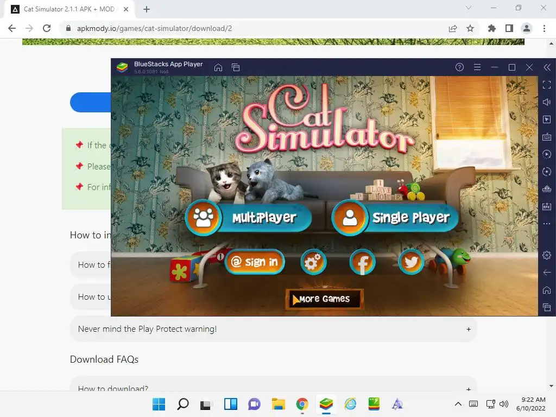This screenshot has height=417, width=556.
Task: Open BlueStacks memory trim icon in sidebar
Action: [547, 189]
